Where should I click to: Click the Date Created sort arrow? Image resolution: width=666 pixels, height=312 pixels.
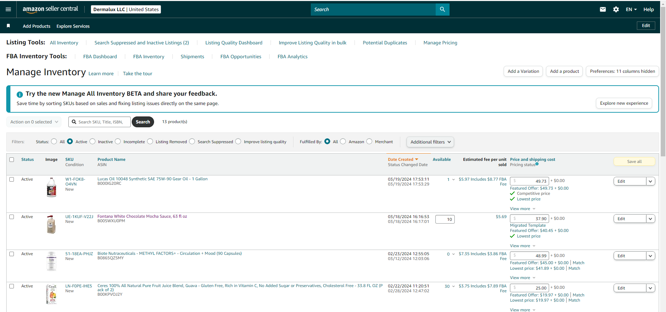(417, 159)
